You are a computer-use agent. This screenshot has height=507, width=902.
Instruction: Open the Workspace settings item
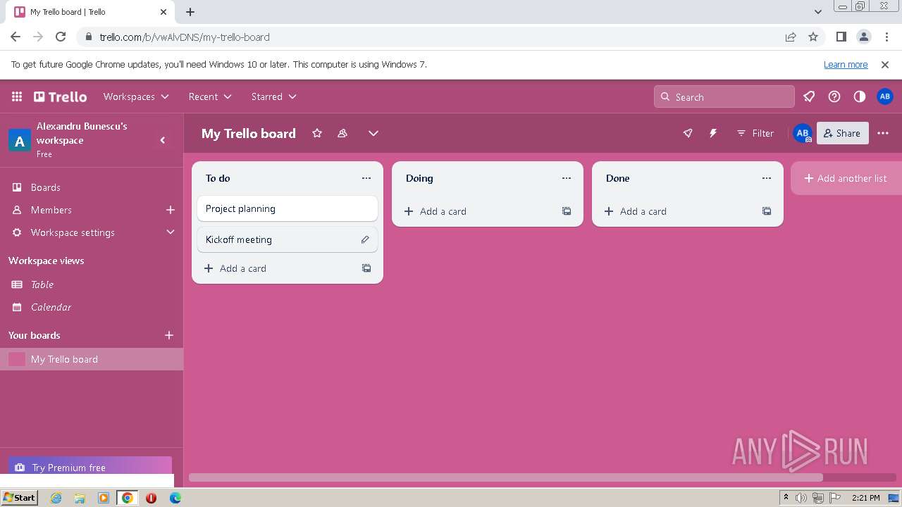point(73,232)
